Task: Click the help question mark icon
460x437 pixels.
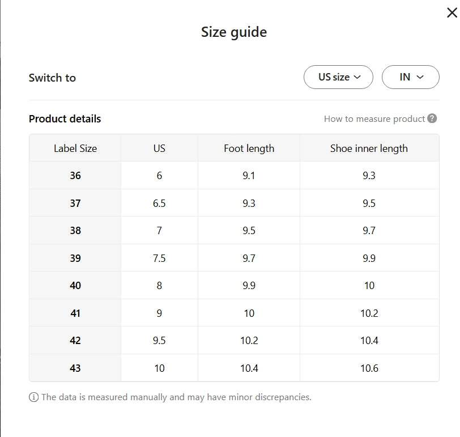Action: [432, 118]
